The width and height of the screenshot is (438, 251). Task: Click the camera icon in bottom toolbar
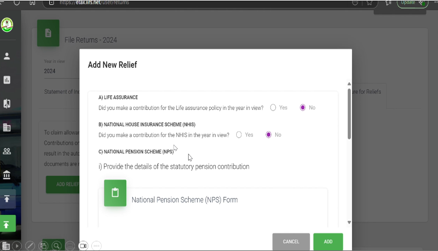coord(84,245)
